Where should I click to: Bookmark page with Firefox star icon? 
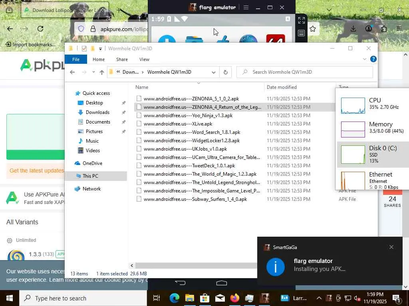pyautogui.click(x=312, y=29)
